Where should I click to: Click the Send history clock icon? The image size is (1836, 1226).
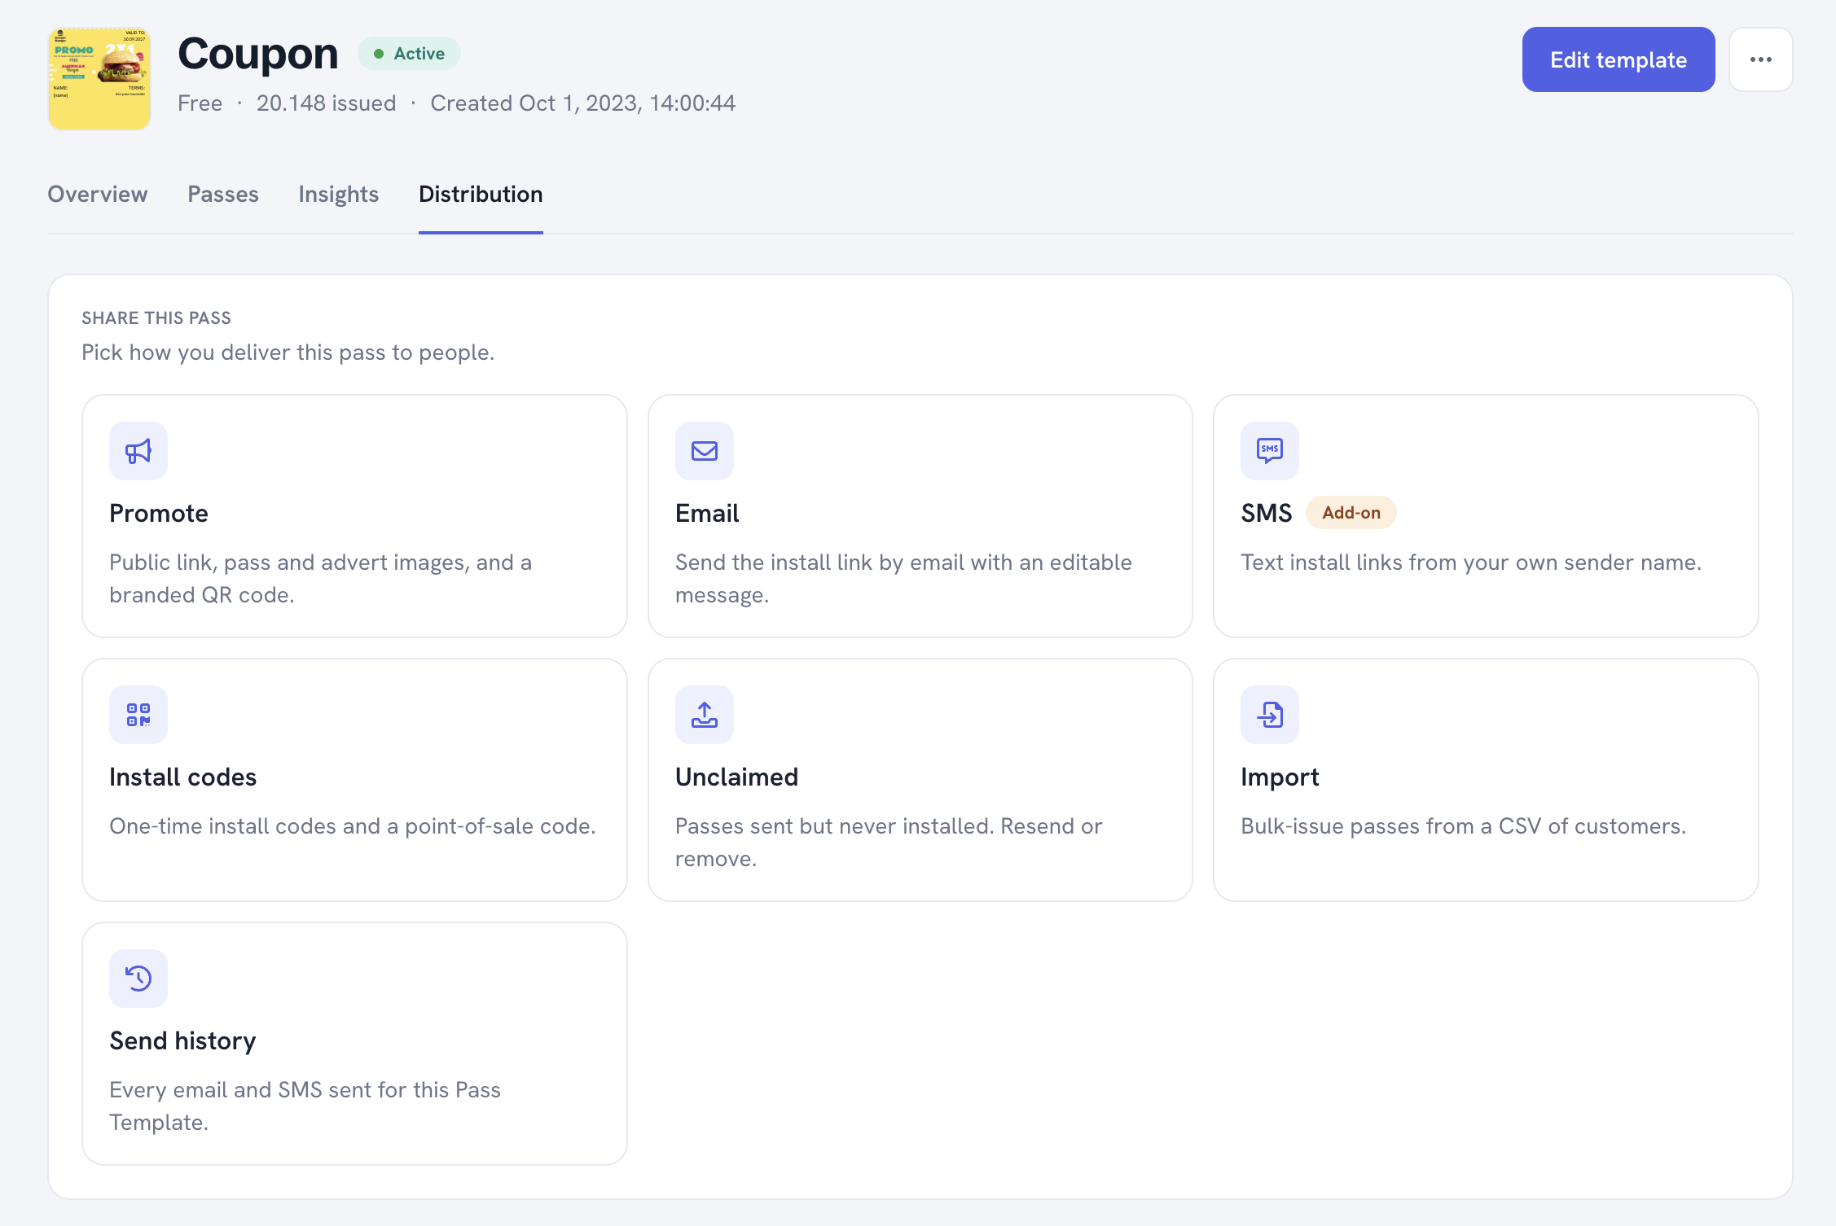(x=138, y=979)
